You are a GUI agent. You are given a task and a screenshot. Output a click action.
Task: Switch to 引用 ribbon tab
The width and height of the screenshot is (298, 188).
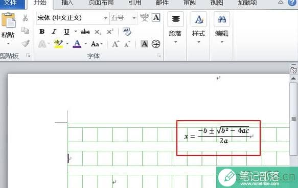pos(135,3)
